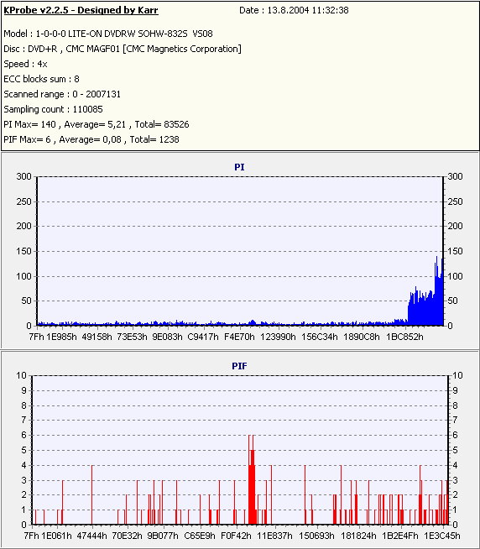Click the 70E32h label on PIF axis

127,536
